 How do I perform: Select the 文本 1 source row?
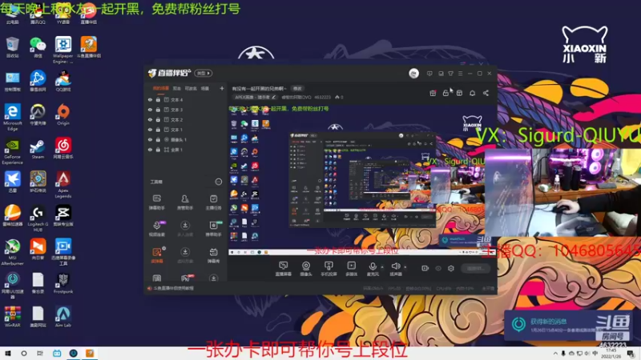(186, 130)
